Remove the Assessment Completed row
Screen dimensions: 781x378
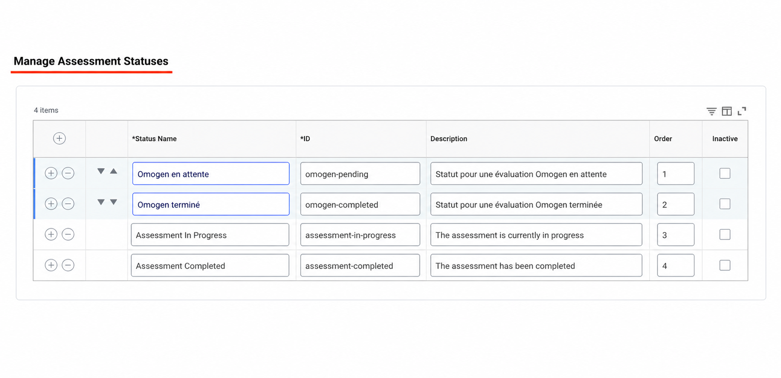pyautogui.click(x=68, y=265)
